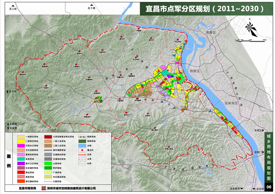Click the 区界 boundary line legend symbol

click(82, 154)
